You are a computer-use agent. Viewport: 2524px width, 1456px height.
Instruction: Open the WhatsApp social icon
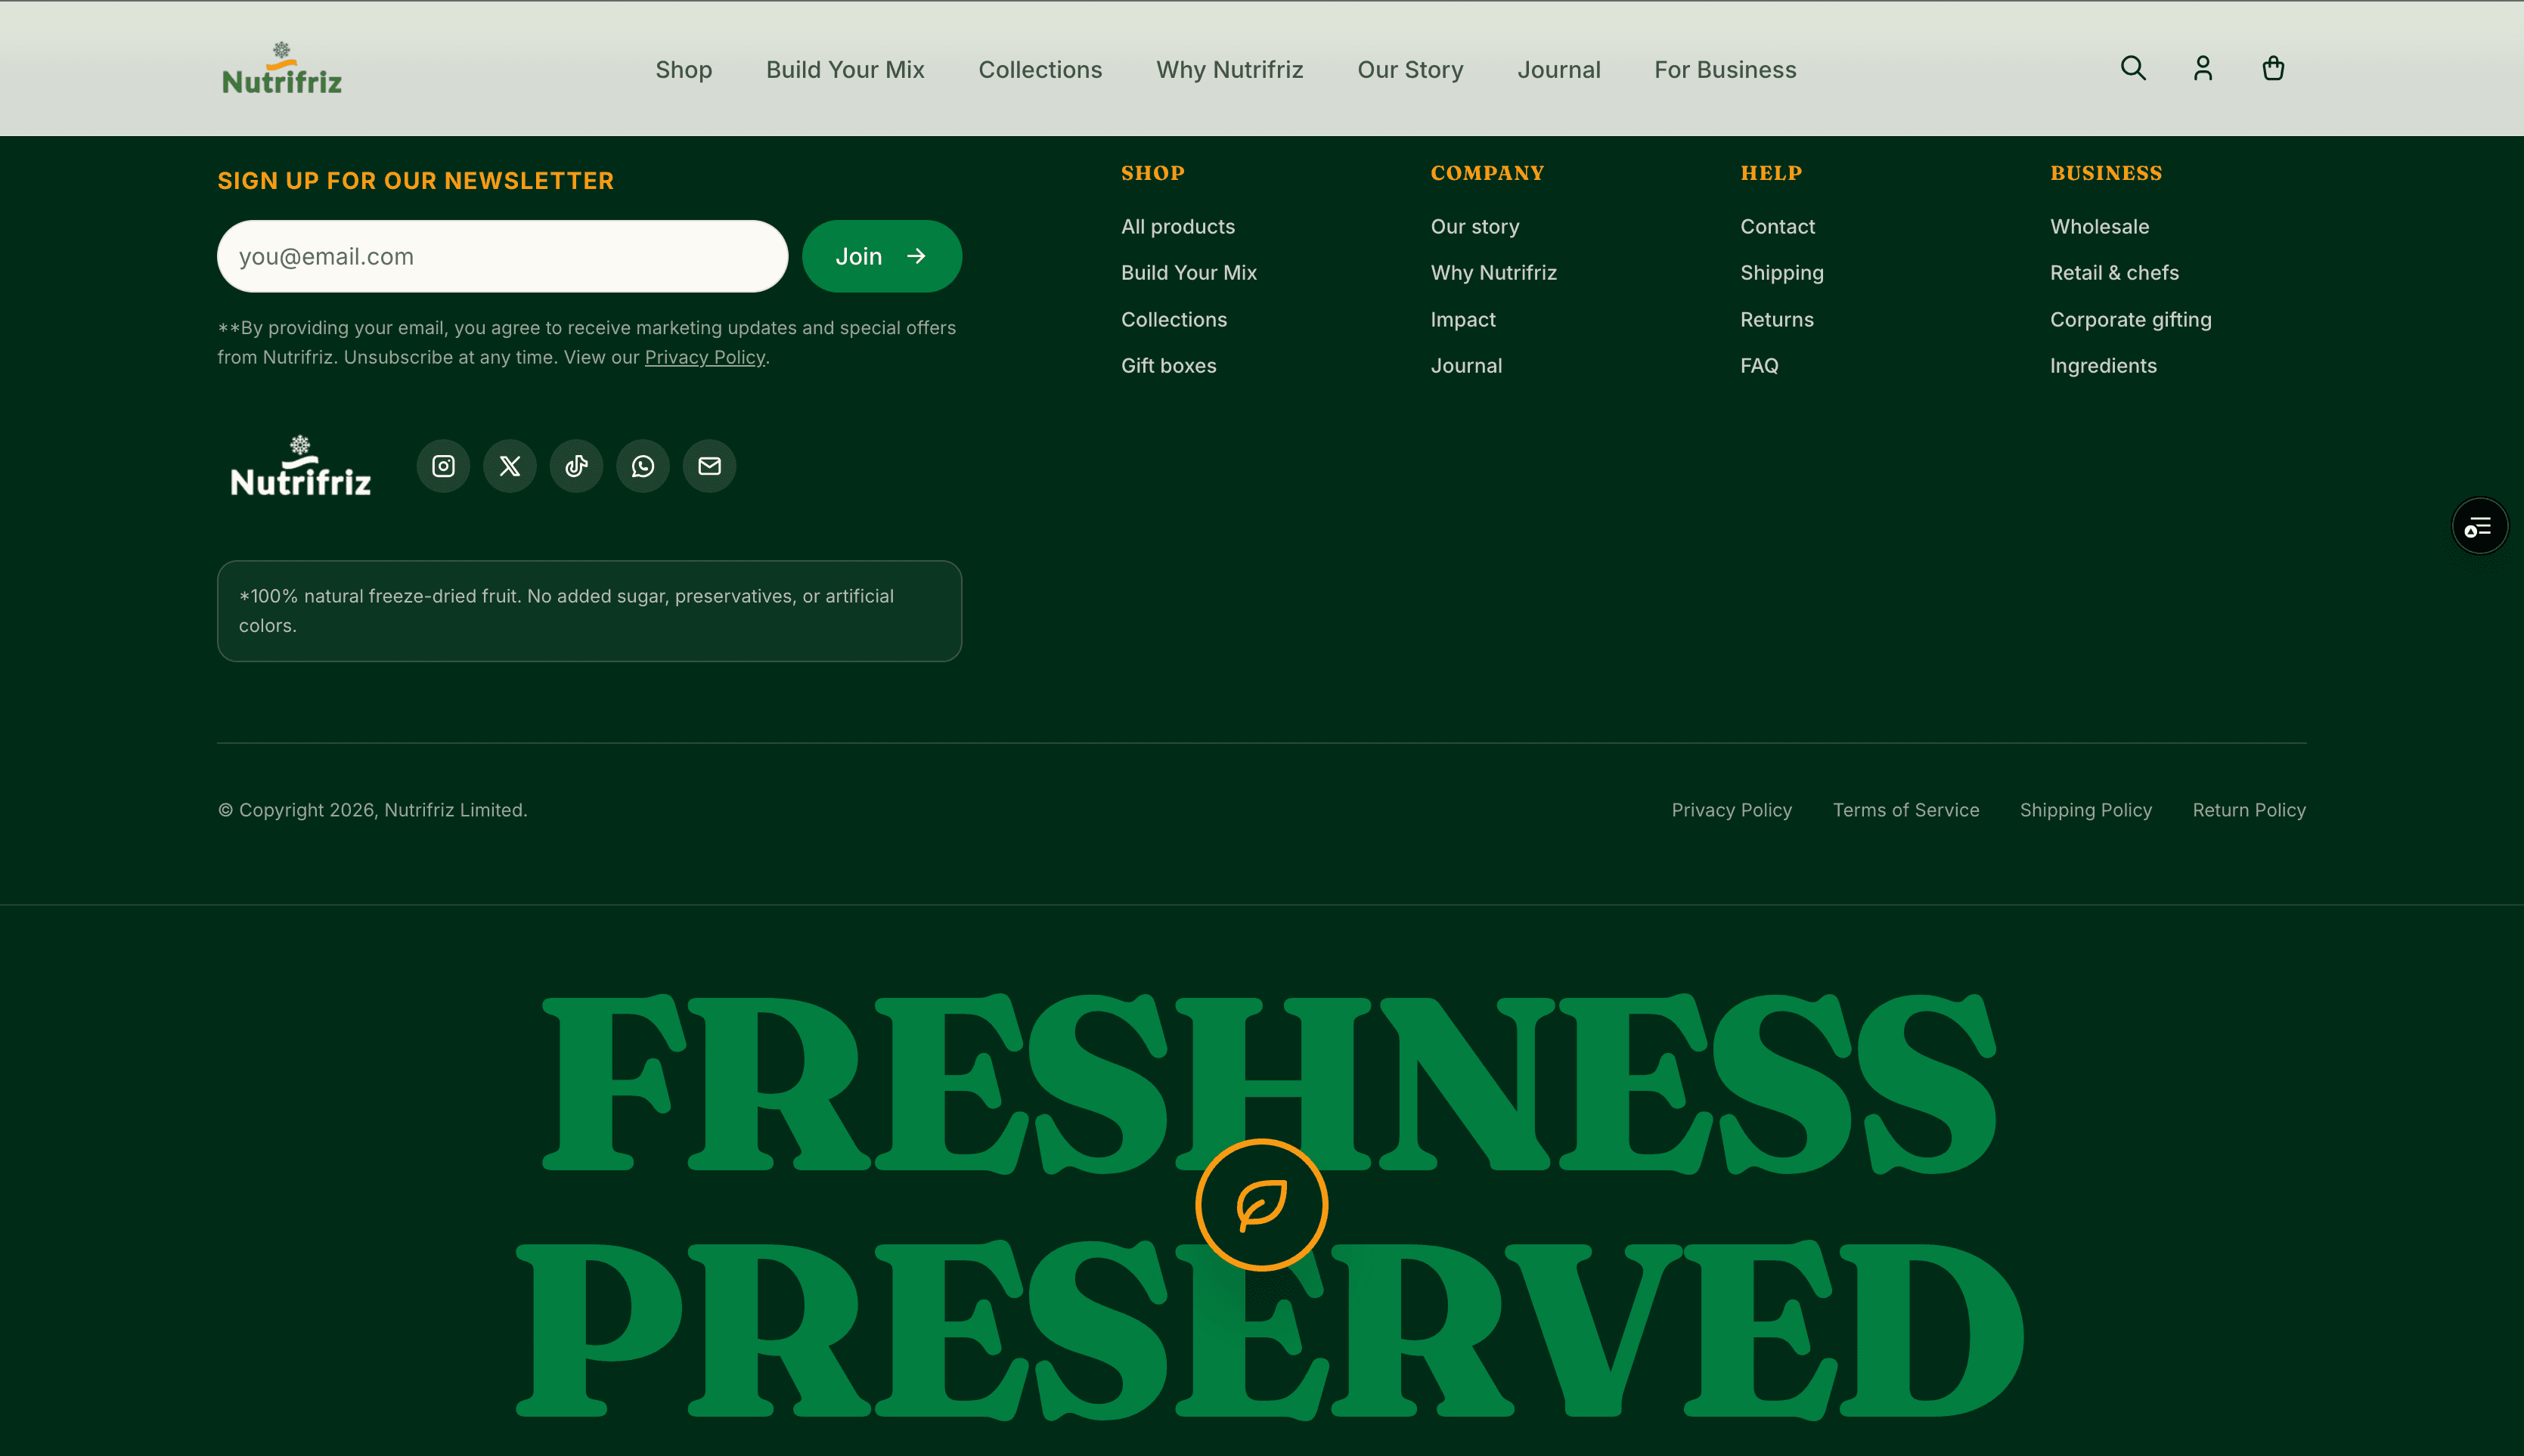coord(643,466)
